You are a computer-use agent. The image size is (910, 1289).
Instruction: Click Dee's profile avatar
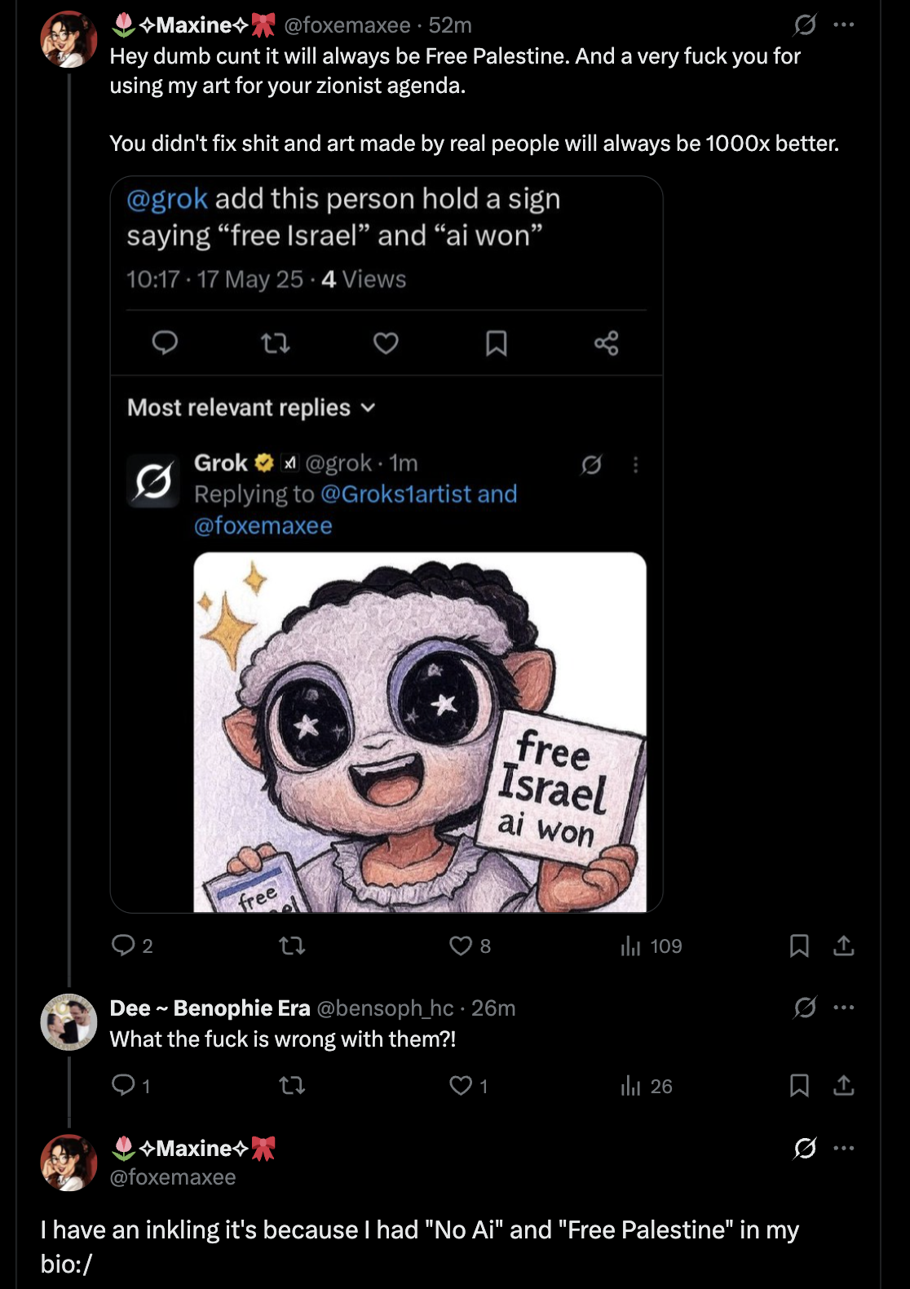click(68, 1021)
